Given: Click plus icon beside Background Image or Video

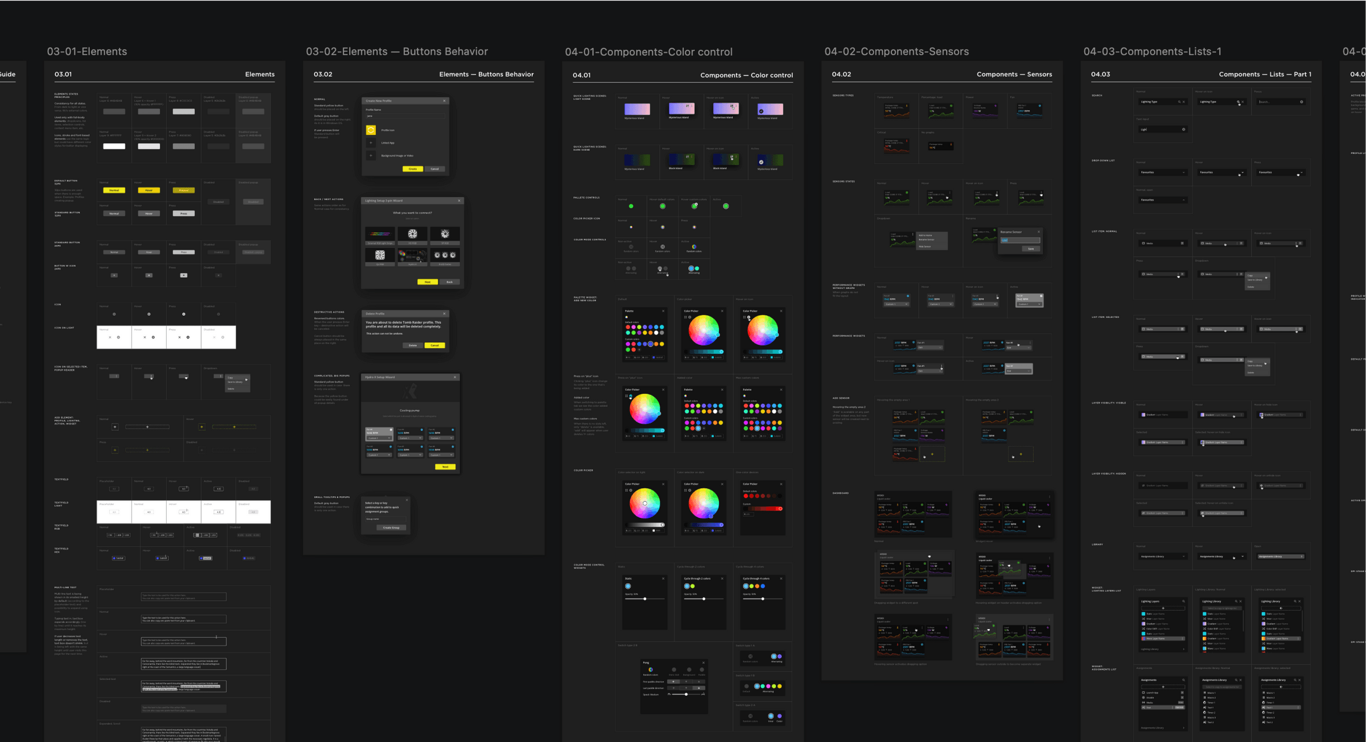Looking at the screenshot, I should (371, 155).
